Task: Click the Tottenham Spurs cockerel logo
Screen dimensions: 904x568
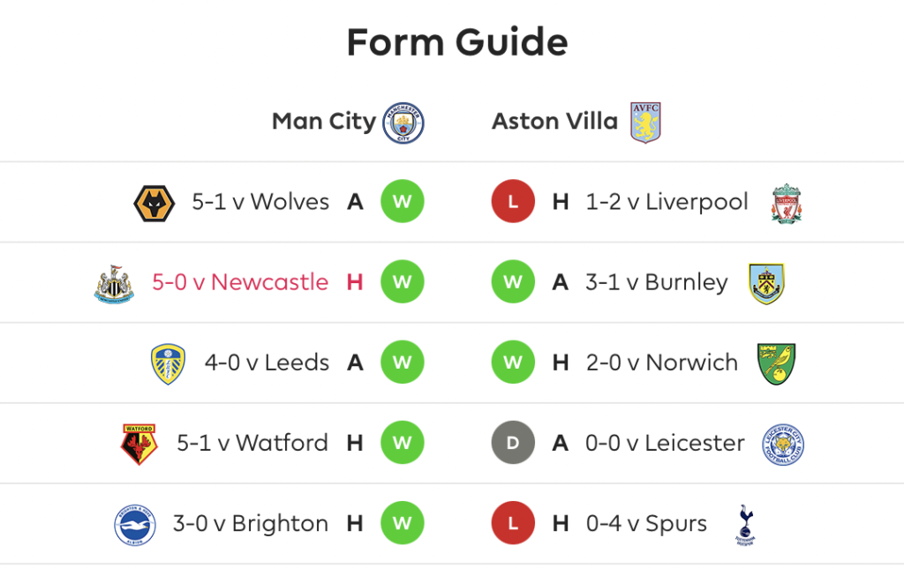Action: point(745,525)
